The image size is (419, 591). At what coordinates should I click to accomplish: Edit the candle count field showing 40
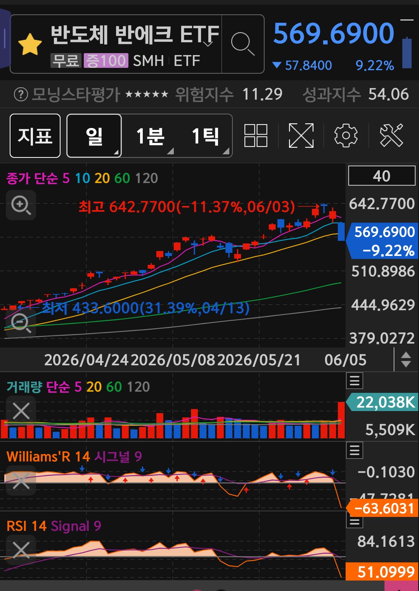click(x=382, y=176)
